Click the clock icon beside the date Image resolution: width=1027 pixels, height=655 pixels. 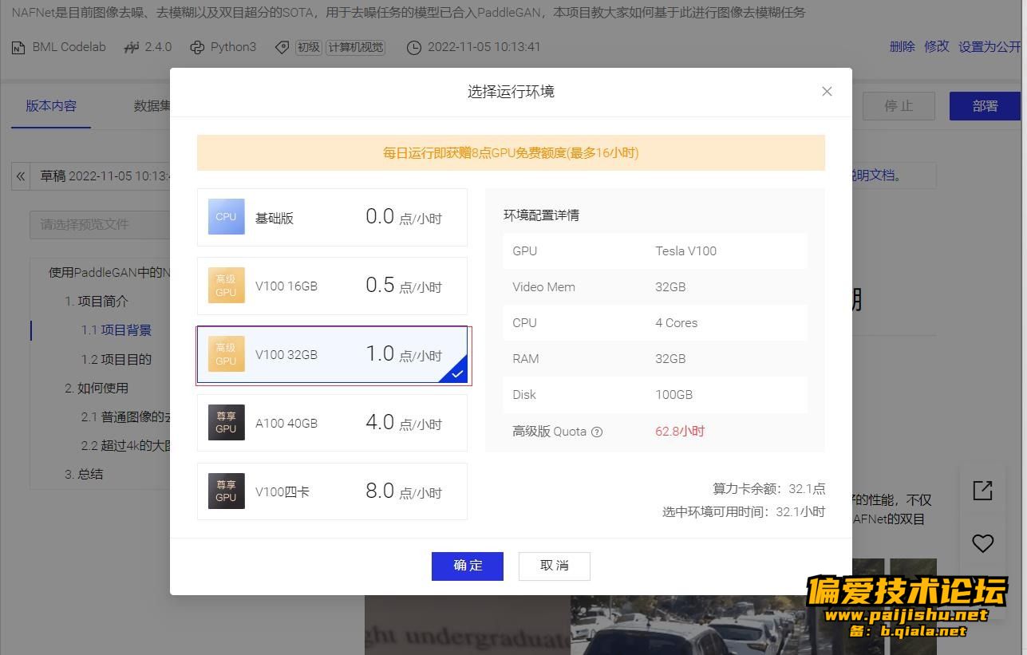(x=413, y=48)
